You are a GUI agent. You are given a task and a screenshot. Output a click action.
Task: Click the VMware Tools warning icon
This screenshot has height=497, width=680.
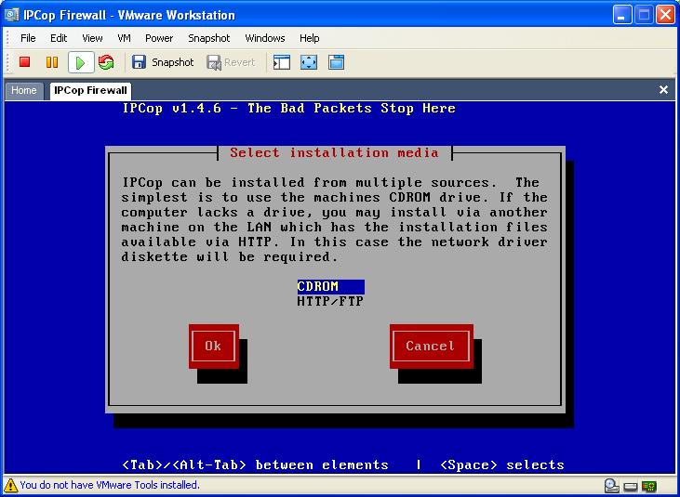pos(11,485)
